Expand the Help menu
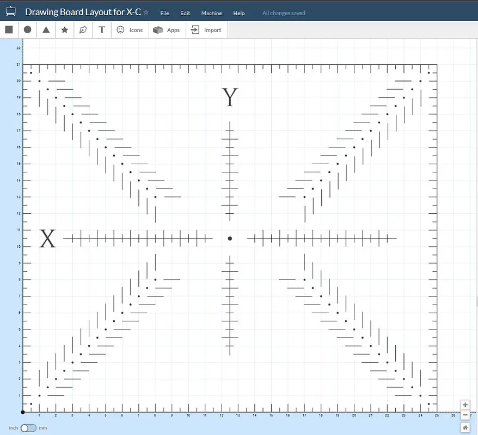The width and height of the screenshot is (478, 435). pyautogui.click(x=238, y=13)
